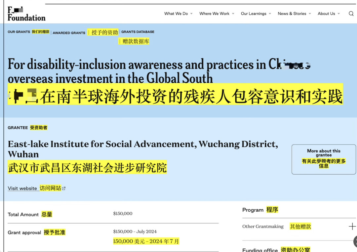
Task: Click the Total Amount label
Action: click(x=23, y=214)
